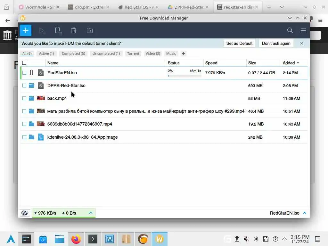The image size is (328, 246).
Task: Sort downloads by Status column
Action: click(185, 63)
